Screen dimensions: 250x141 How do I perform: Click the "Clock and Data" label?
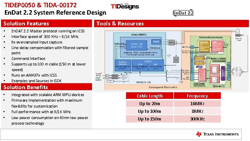pyautogui.click(x=219, y=61)
